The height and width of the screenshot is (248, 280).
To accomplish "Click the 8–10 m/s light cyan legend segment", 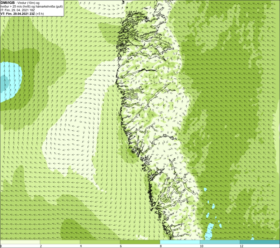I will click(x=180, y=242).
